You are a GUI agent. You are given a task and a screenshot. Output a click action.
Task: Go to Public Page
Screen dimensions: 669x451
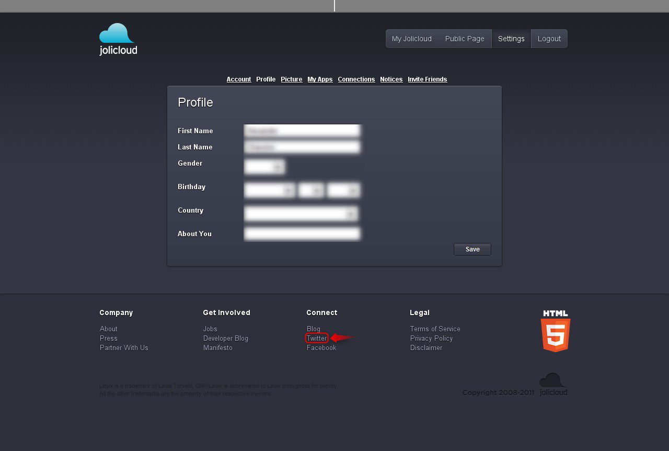pyautogui.click(x=465, y=39)
